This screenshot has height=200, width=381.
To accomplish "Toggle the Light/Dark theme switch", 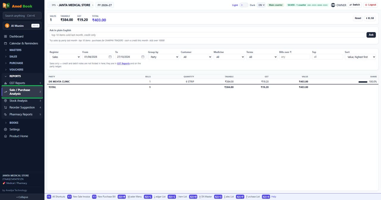I will (244, 5).
